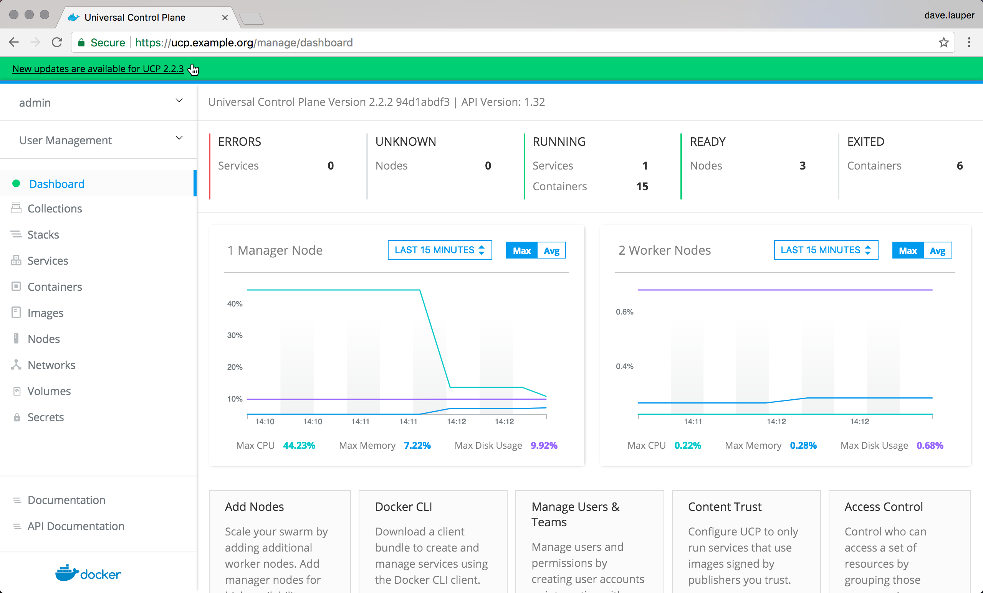Click the Containers sidebar icon
Viewport: 983px width, 593px height.
(16, 286)
